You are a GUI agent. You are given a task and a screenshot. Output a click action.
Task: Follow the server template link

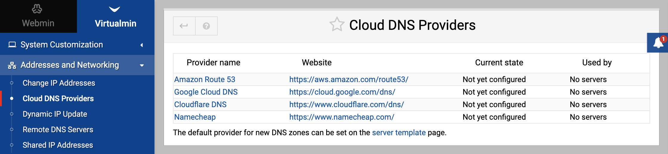click(399, 133)
